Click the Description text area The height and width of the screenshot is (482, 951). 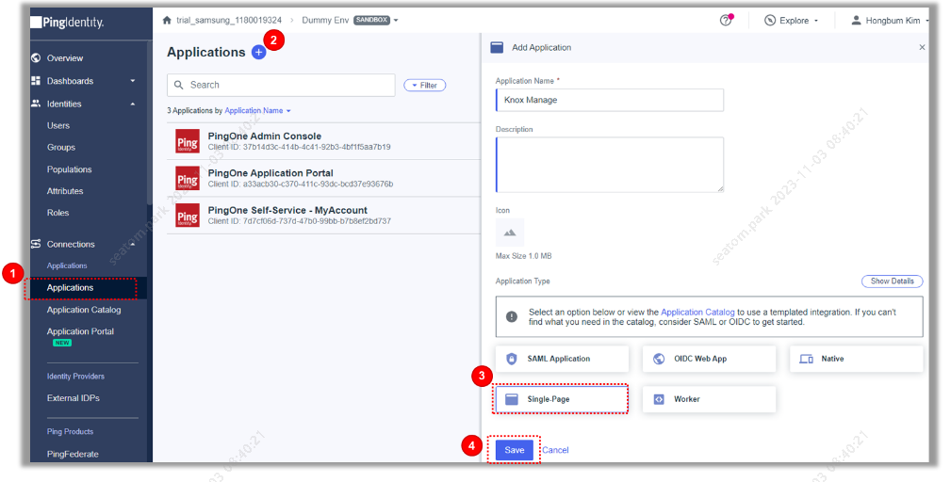[x=610, y=165]
